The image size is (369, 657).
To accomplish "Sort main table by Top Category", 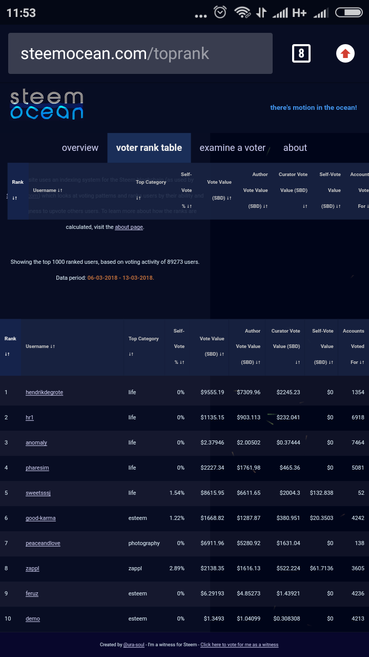I will [143, 346].
